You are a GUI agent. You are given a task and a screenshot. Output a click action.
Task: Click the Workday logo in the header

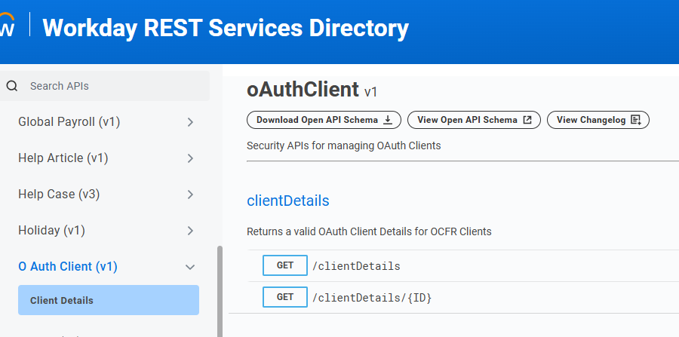pyautogui.click(x=7, y=25)
